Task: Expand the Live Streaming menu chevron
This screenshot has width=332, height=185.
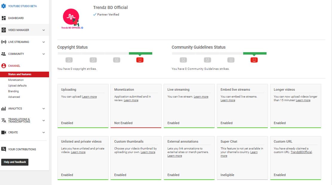Action: tap(44, 42)
